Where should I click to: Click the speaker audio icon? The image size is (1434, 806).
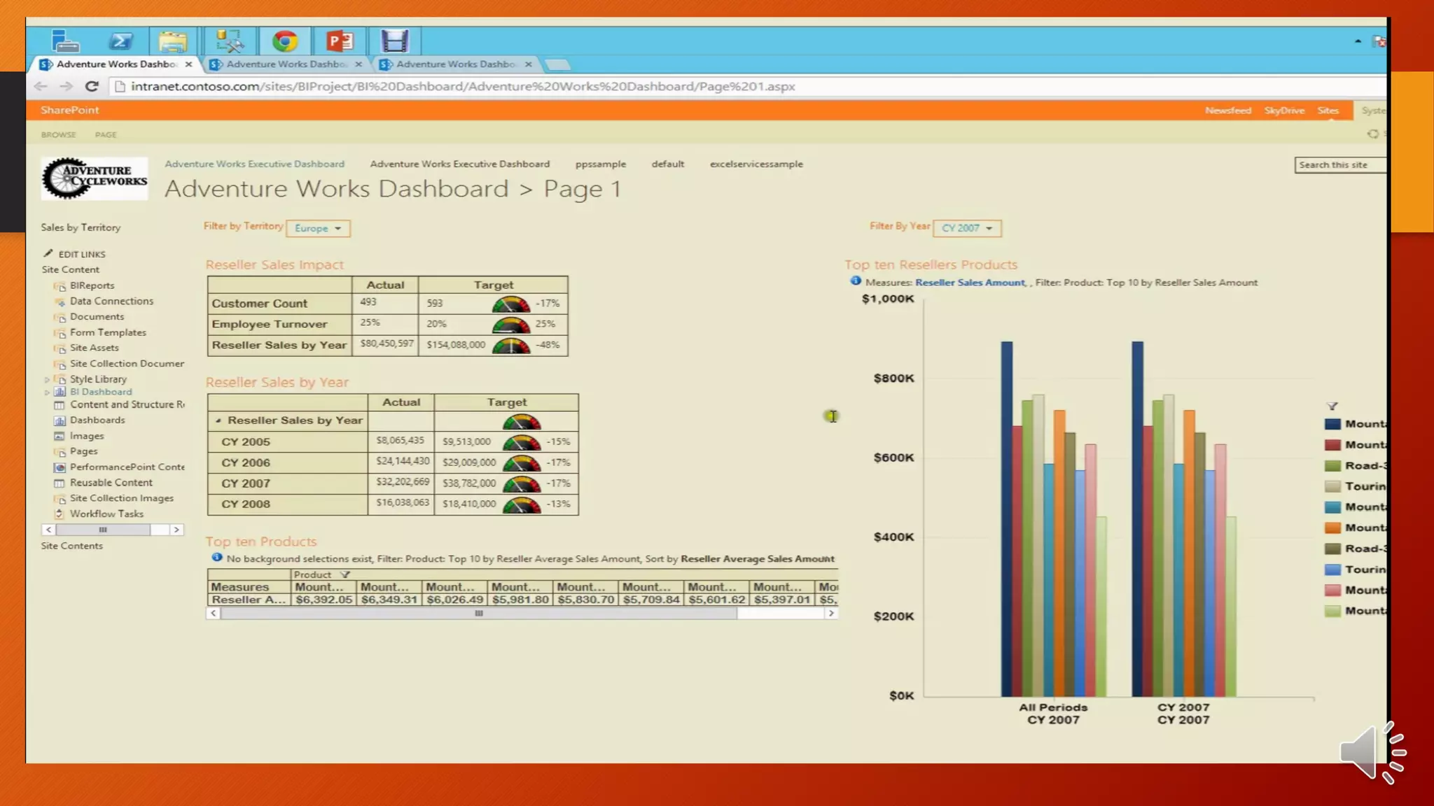click(1372, 752)
